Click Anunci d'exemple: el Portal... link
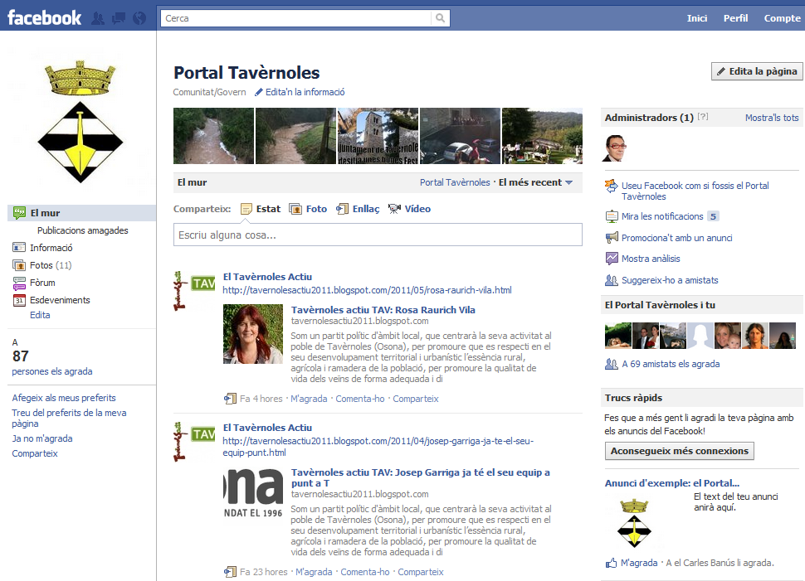This screenshot has width=805, height=581. pyautogui.click(x=672, y=483)
